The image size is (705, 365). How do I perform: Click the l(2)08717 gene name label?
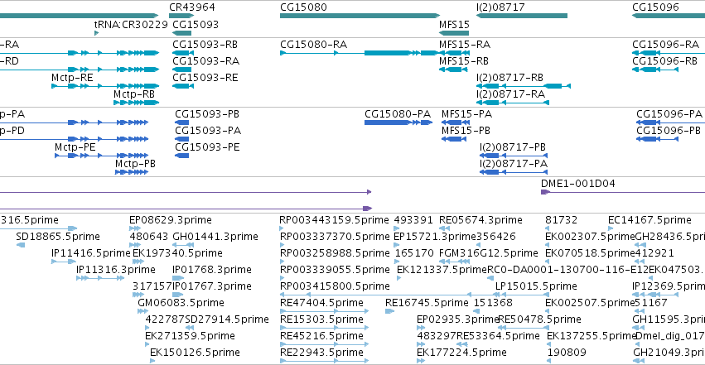pyautogui.click(x=500, y=7)
